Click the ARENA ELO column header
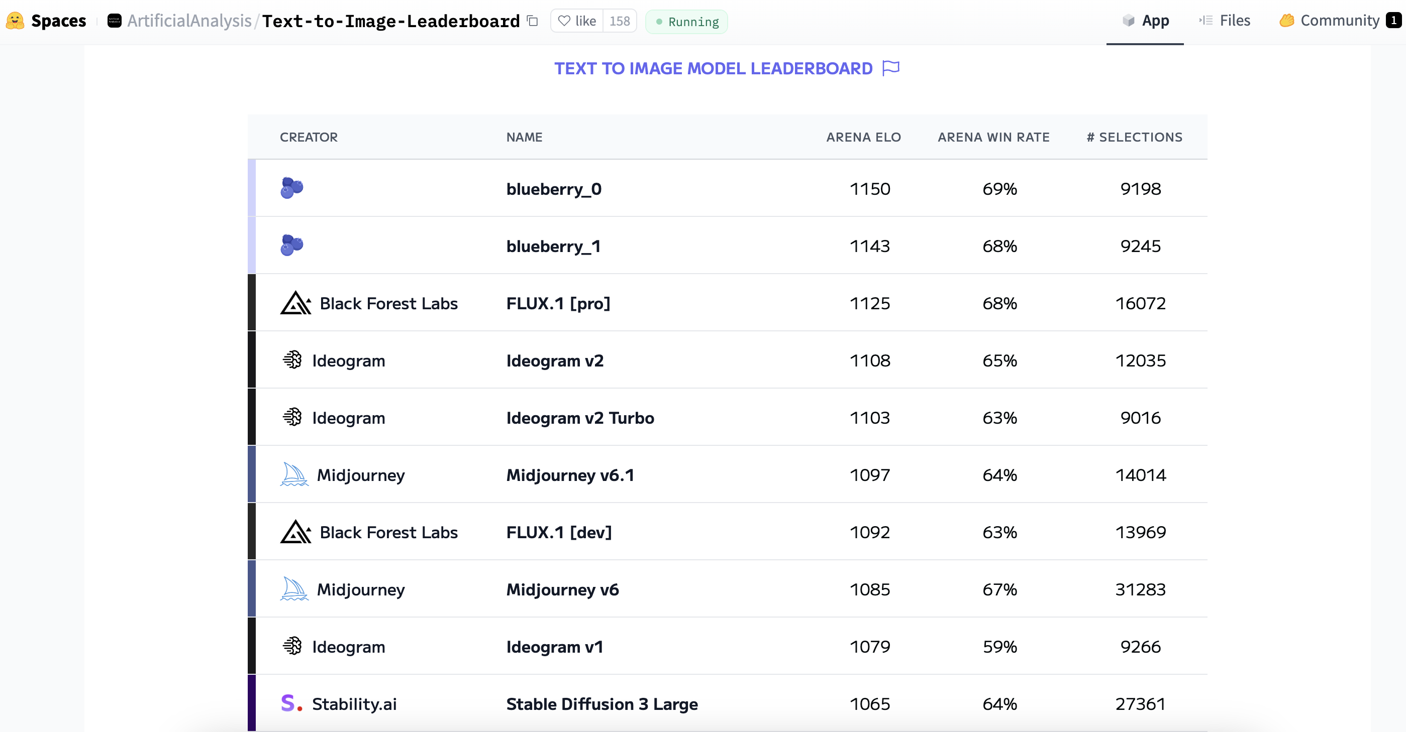Image resolution: width=1406 pixels, height=732 pixels. pos(863,138)
